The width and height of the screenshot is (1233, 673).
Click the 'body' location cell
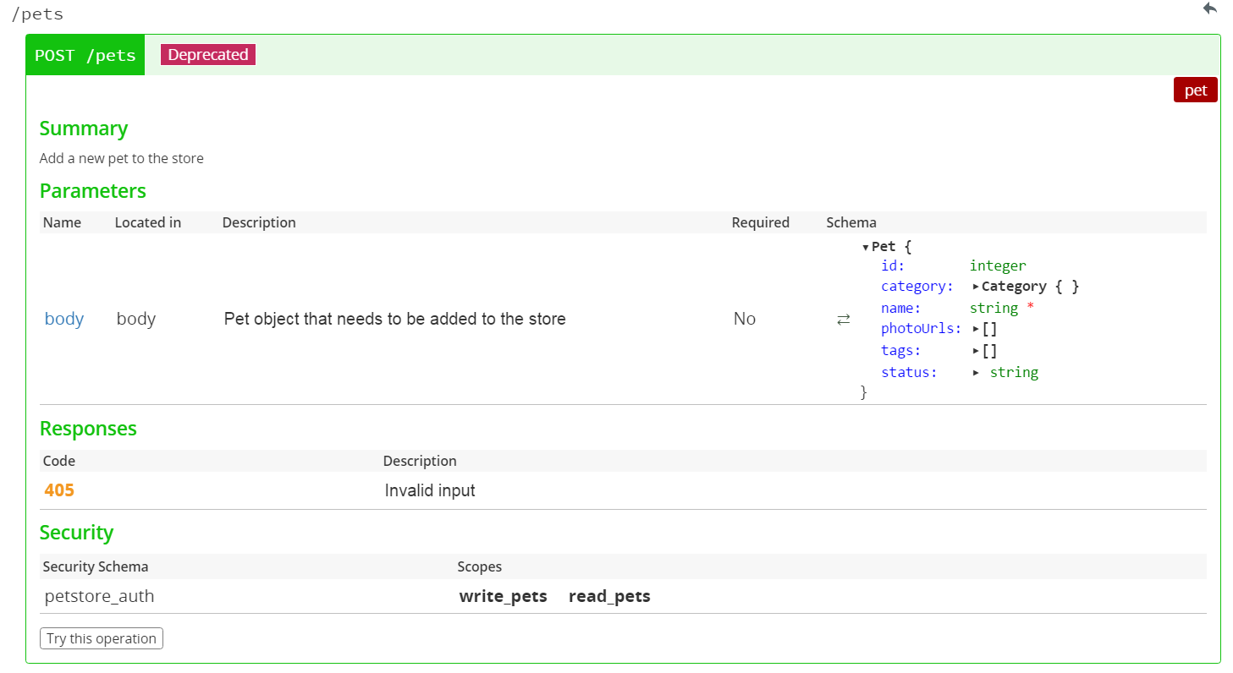coord(136,319)
